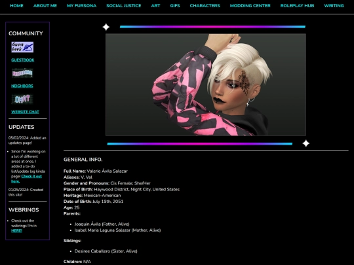Click the 'Aliases: V, Val' line

(77, 177)
